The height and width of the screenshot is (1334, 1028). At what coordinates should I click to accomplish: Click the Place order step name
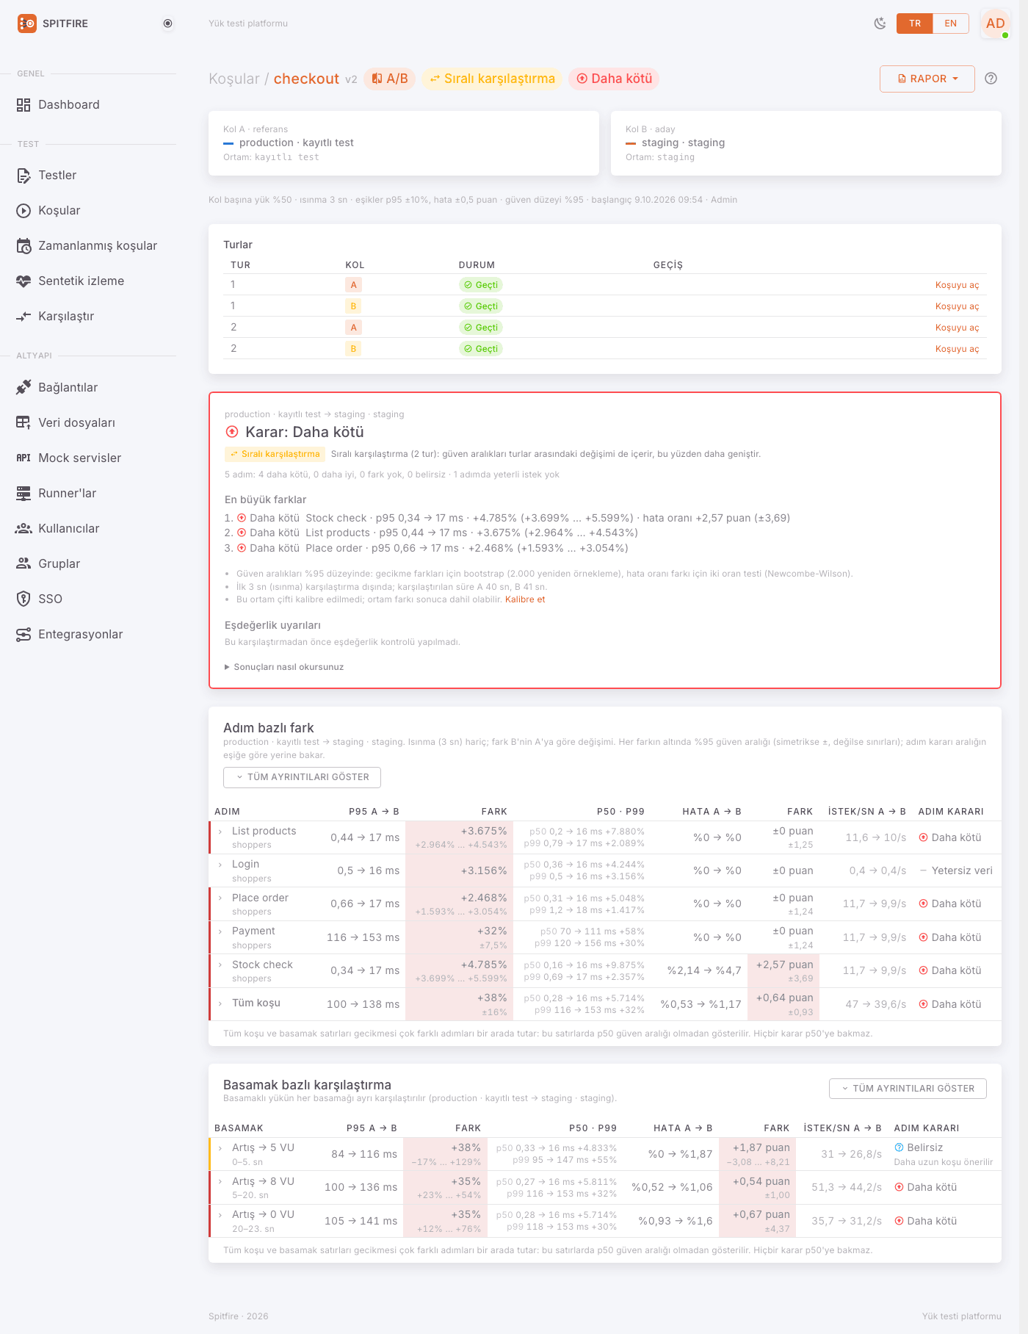click(x=261, y=898)
